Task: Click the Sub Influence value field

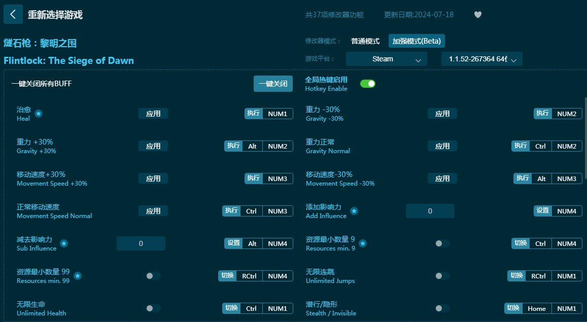Action: 141,243
